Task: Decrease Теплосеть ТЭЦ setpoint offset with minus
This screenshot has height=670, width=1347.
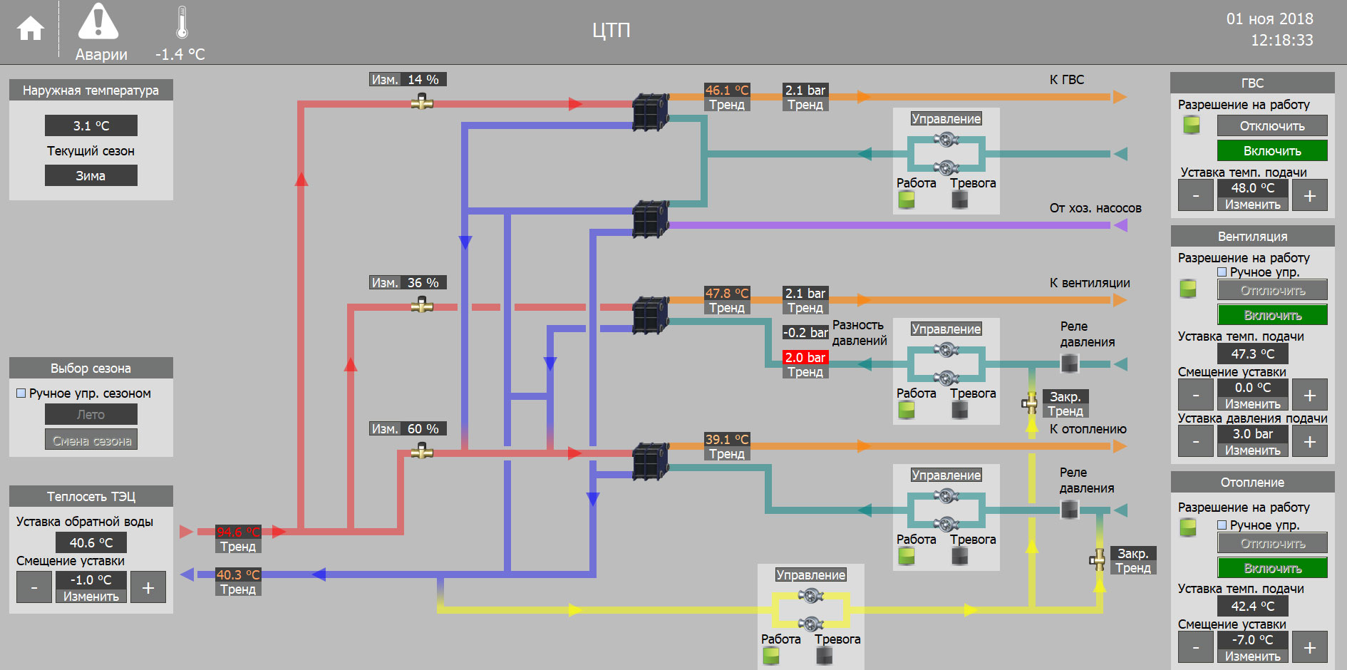Action: [x=34, y=587]
